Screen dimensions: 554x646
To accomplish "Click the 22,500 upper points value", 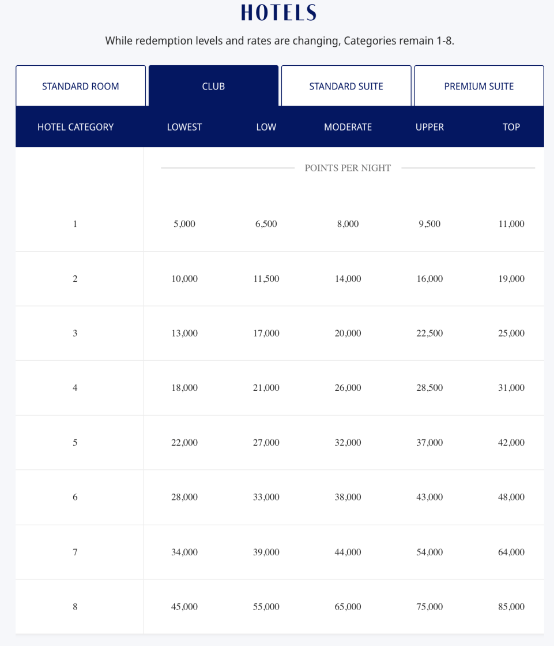I will pos(429,333).
